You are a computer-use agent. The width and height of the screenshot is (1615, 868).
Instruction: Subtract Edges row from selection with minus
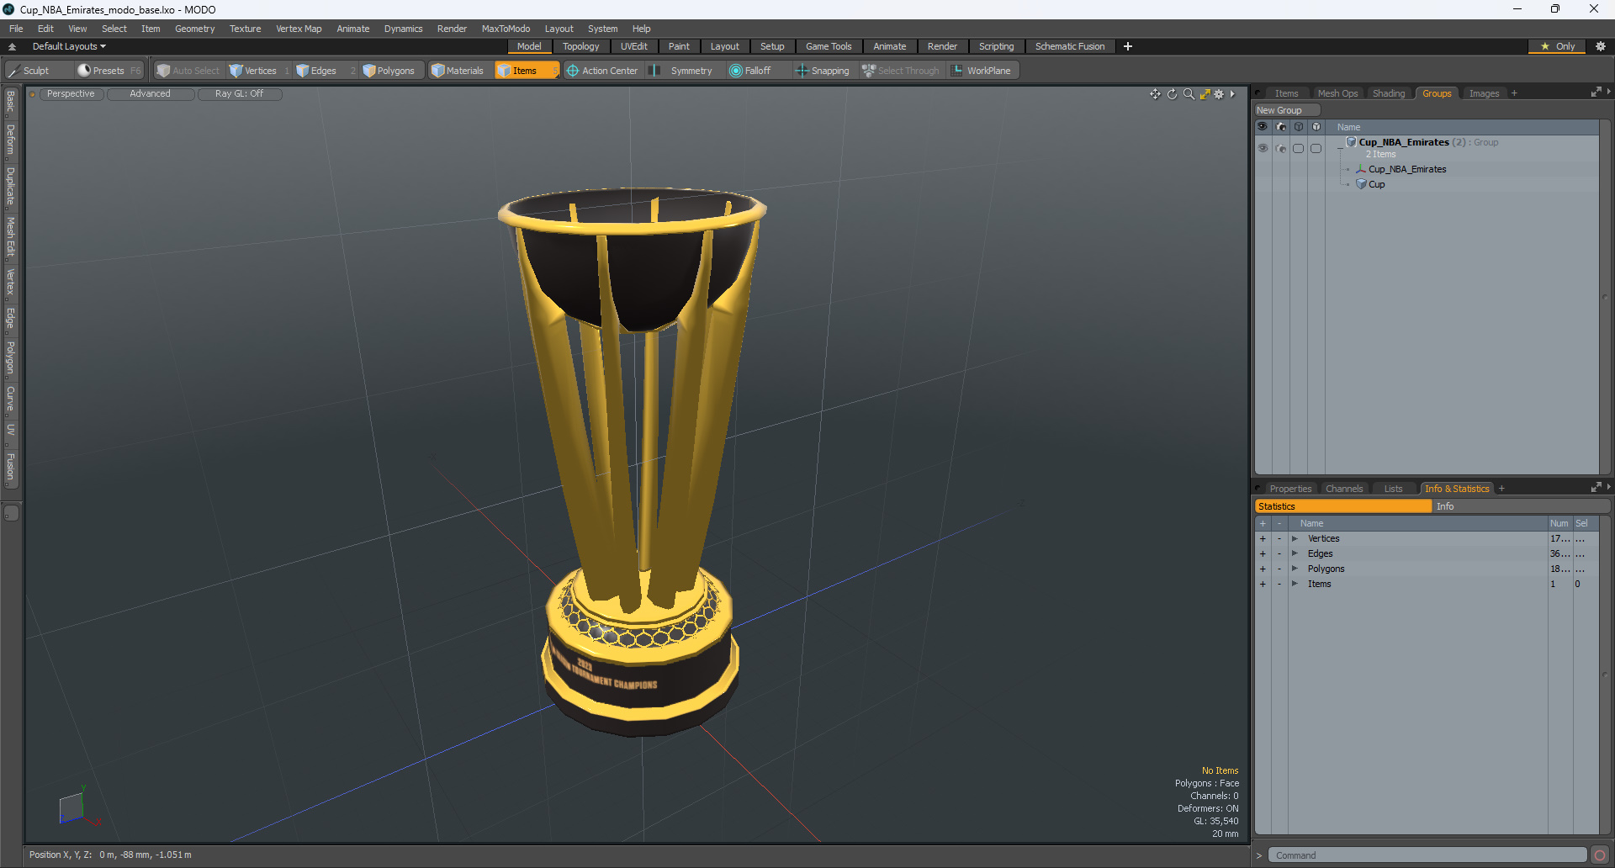(1279, 553)
